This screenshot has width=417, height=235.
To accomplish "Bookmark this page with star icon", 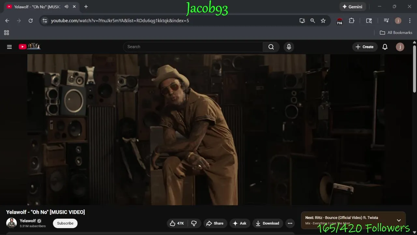I will click(x=323, y=21).
